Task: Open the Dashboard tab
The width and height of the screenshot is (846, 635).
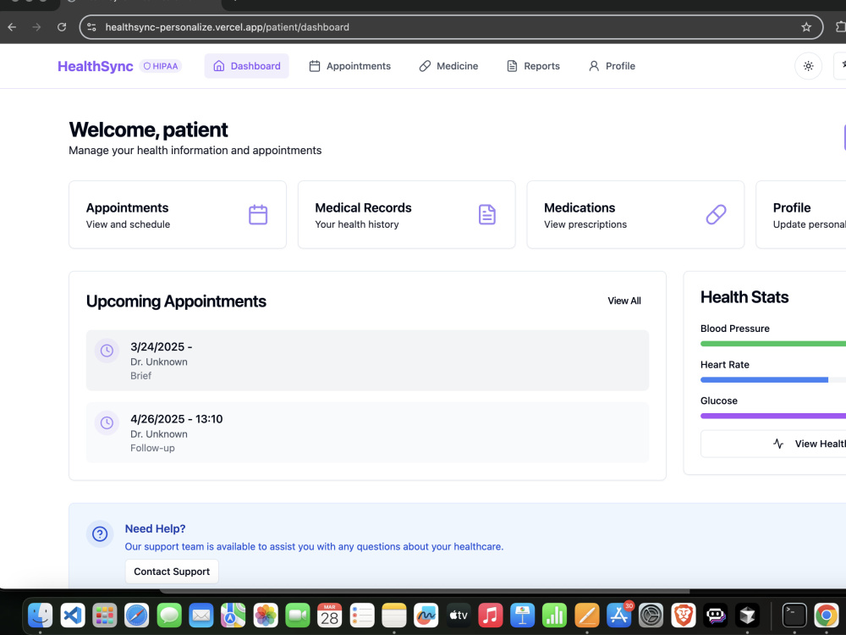Action: coord(246,66)
